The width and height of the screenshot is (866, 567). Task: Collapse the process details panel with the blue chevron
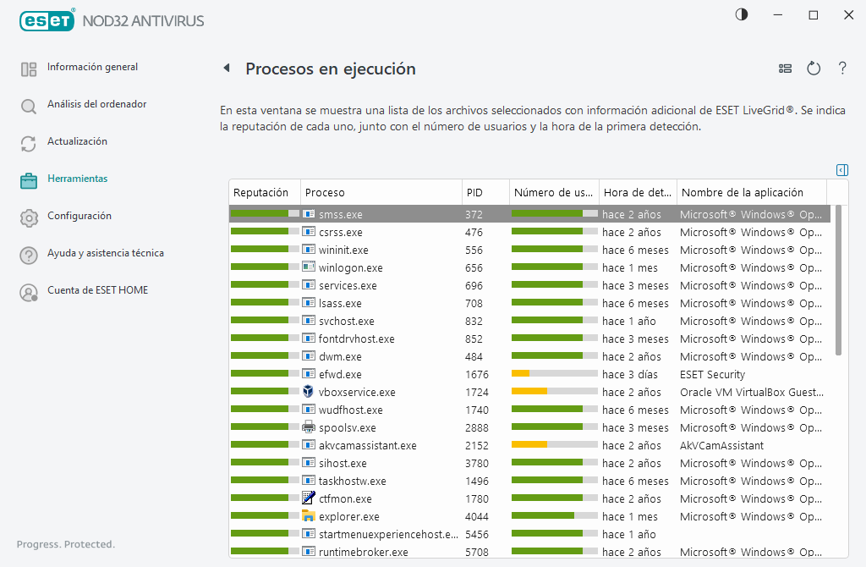tap(841, 170)
